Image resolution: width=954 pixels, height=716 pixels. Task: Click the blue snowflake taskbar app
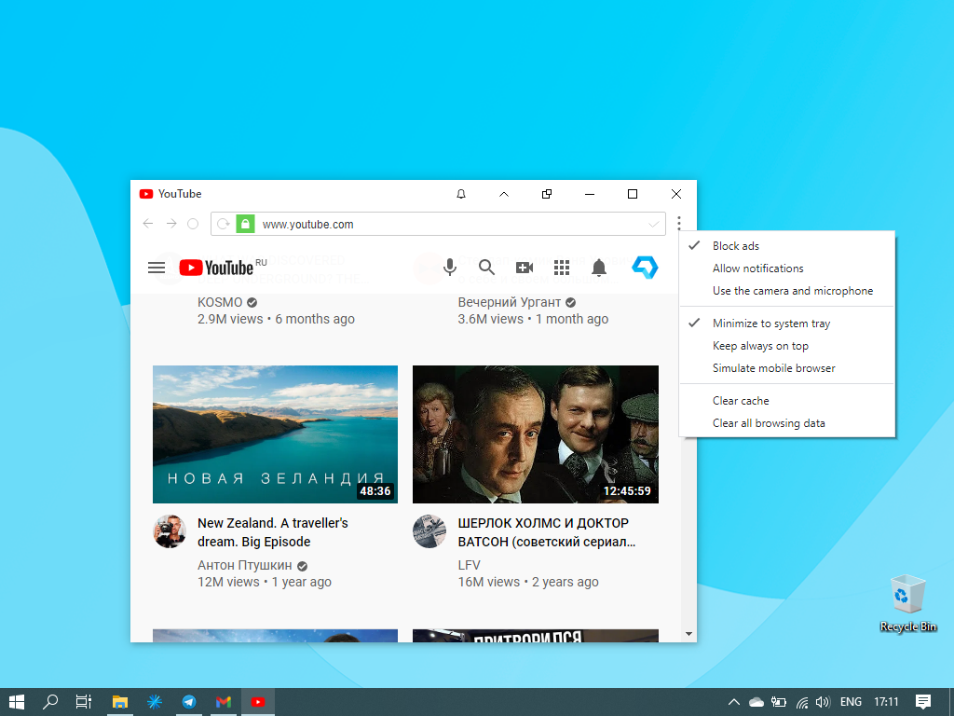(x=155, y=702)
